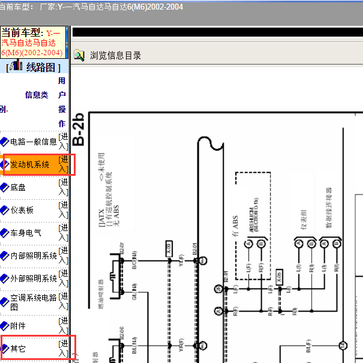The height and width of the screenshot is (363, 363).
Task: Open the 外部照明系统 category
Action: click(34, 278)
